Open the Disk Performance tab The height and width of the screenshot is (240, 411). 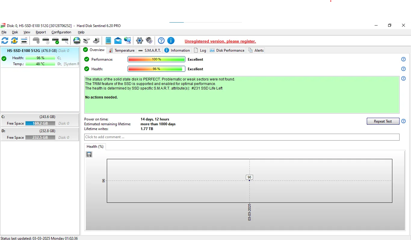coord(227,50)
